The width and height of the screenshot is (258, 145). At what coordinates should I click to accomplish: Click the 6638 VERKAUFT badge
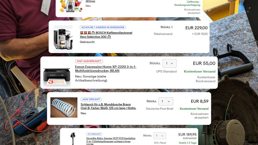pyautogui.click(x=91, y=99)
